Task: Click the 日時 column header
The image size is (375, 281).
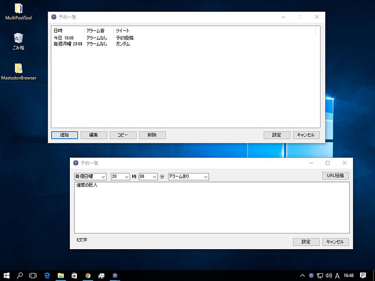Action: pyautogui.click(x=68, y=31)
